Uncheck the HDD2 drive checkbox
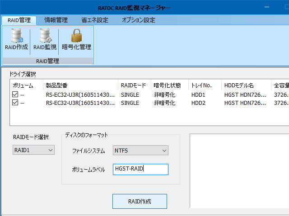 tap(15, 103)
